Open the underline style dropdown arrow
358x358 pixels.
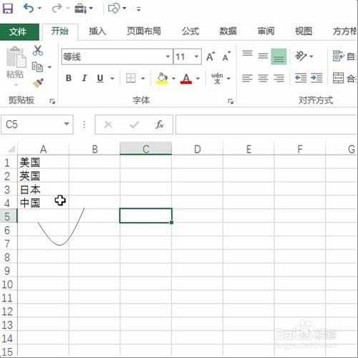click(112, 78)
